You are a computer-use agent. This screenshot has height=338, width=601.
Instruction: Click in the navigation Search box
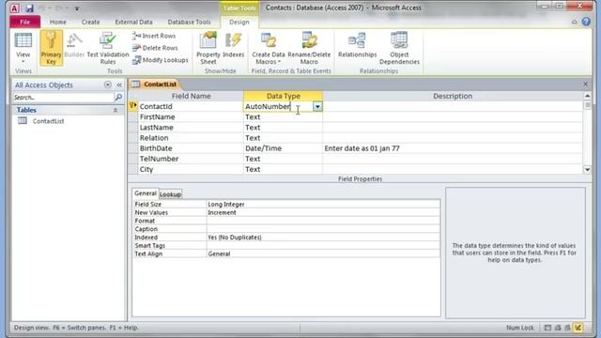63,98
